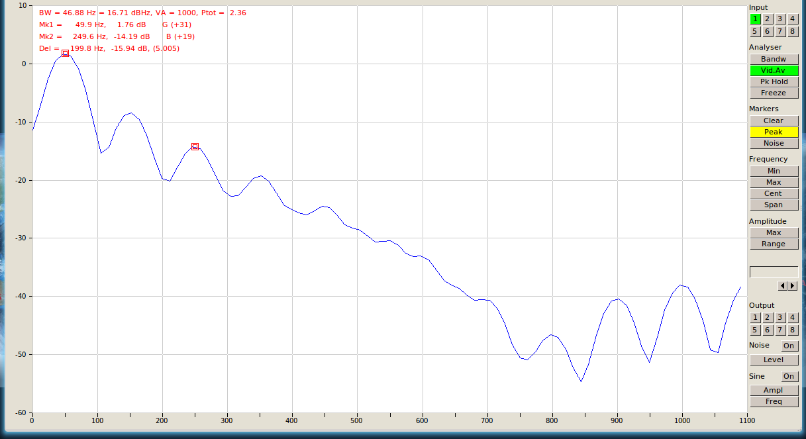This screenshot has height=439, width=806.
Task: Click the Noise Level button
Action: 774,360
